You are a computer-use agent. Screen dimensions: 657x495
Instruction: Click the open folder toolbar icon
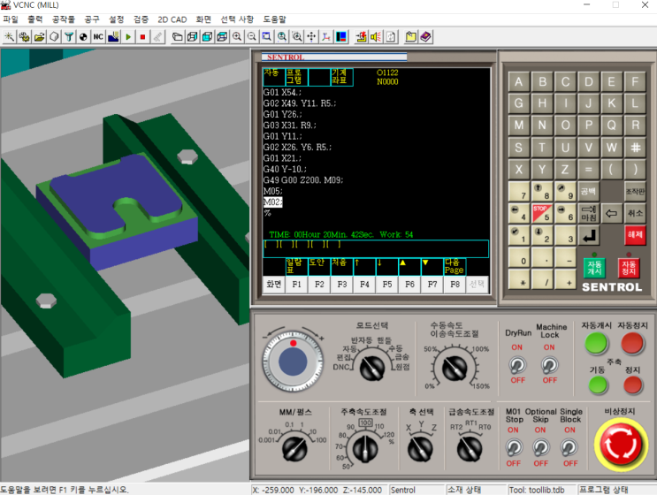38,37
